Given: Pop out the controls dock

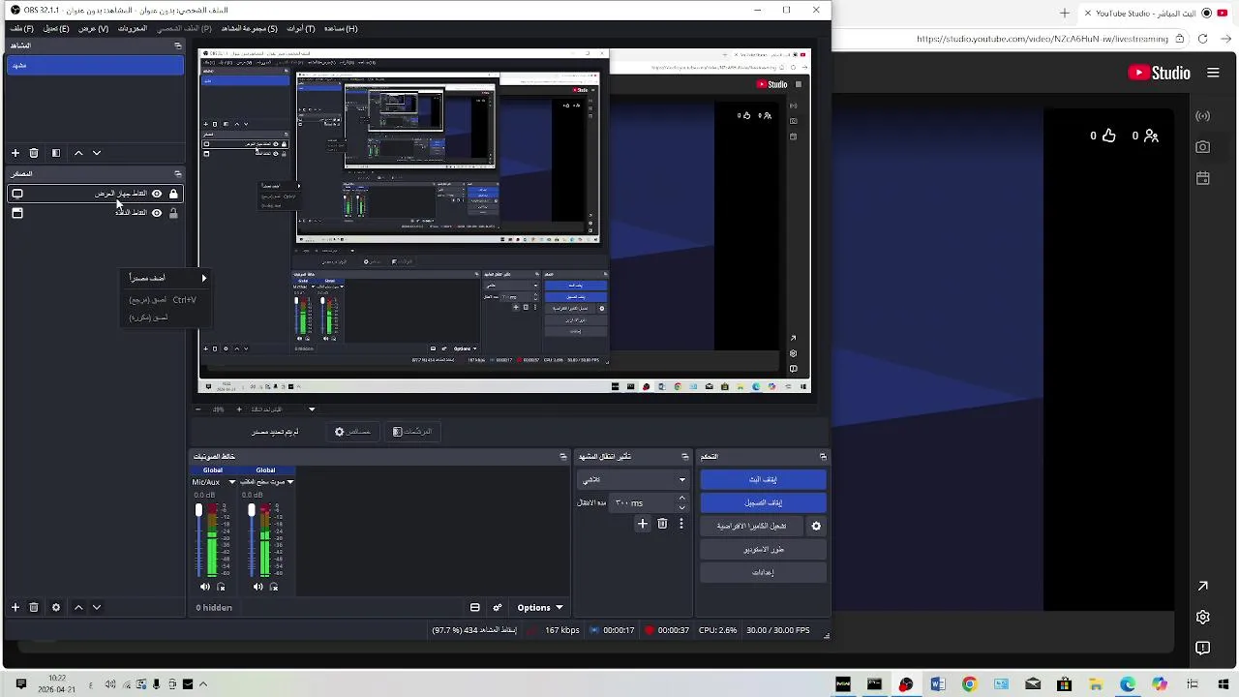Looking at the screenshot, I should pos(823,456).
